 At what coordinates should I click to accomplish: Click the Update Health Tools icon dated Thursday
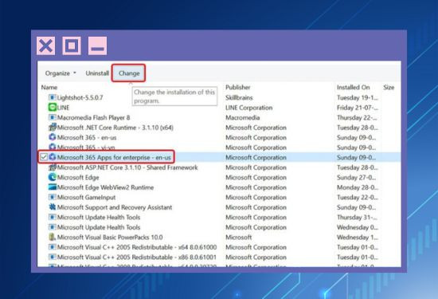coord(53,217)
